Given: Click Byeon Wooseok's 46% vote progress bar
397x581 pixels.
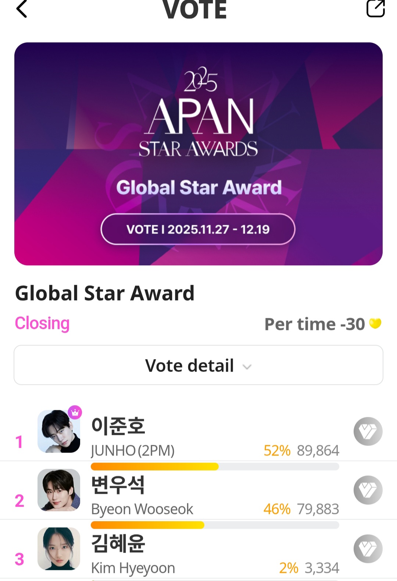Looking at the screenshot, I should (x=215, y=525).
